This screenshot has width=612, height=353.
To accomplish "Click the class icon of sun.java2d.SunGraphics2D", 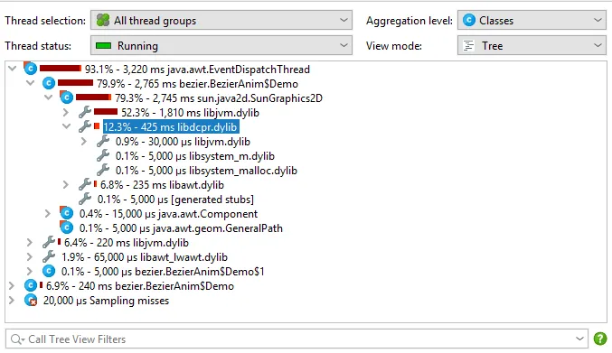I will 66,97.
